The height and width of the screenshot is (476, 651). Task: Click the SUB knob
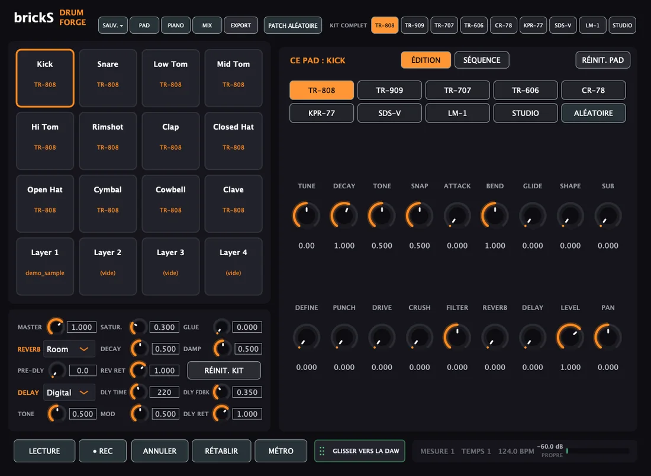(x=608, y=215)
